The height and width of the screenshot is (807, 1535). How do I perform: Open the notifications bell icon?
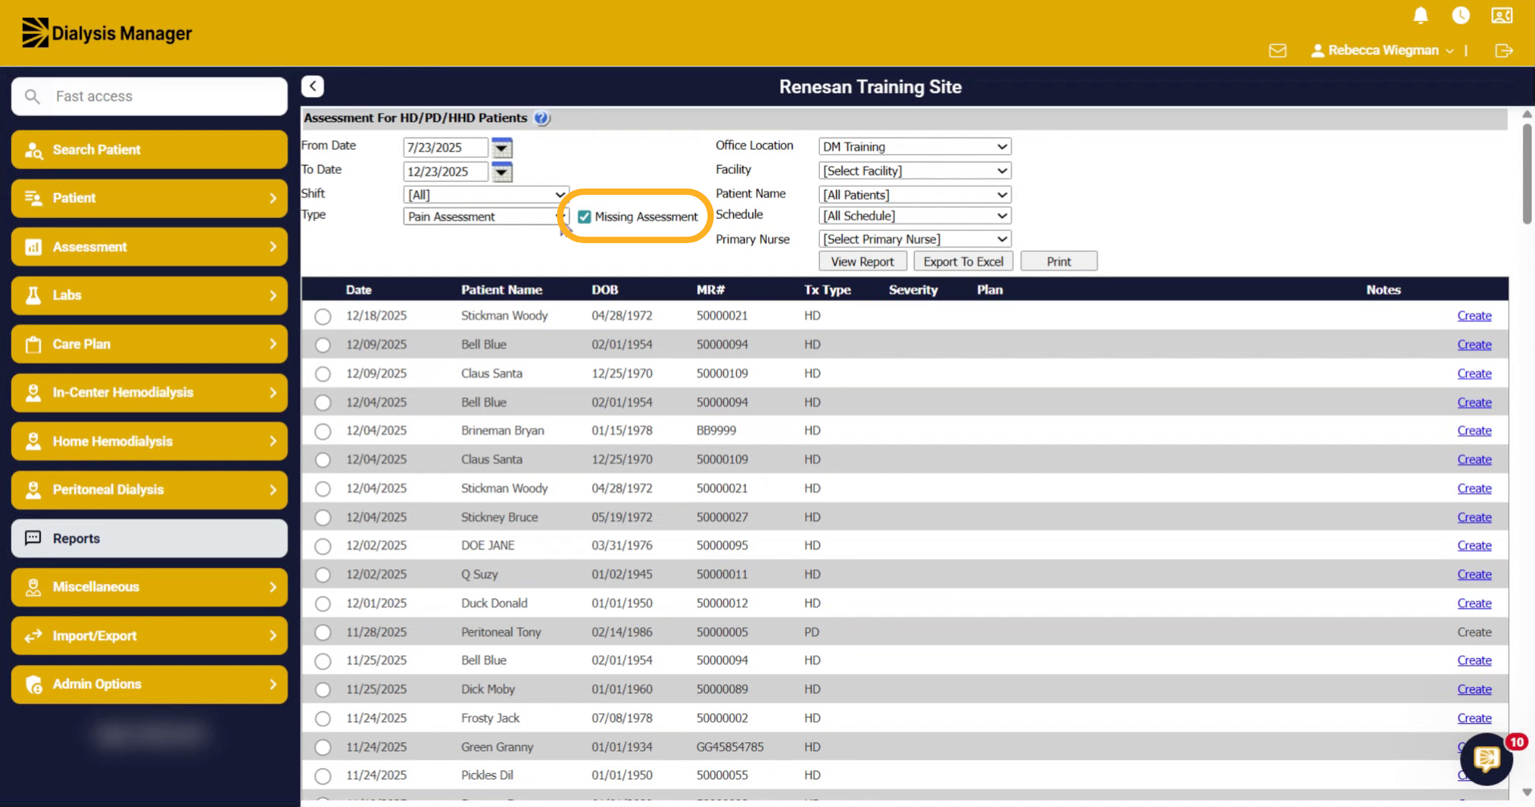click(1421, 15)
